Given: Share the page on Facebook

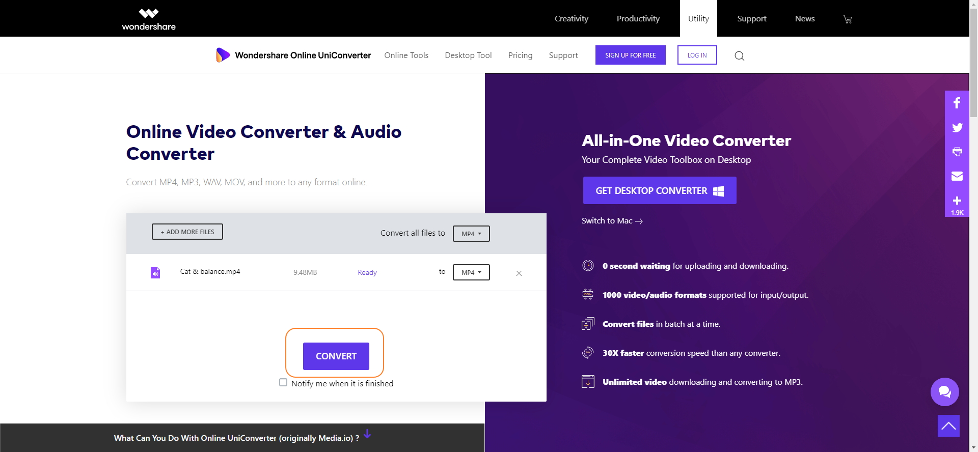Looking at the screenshot, I should 957,103.
